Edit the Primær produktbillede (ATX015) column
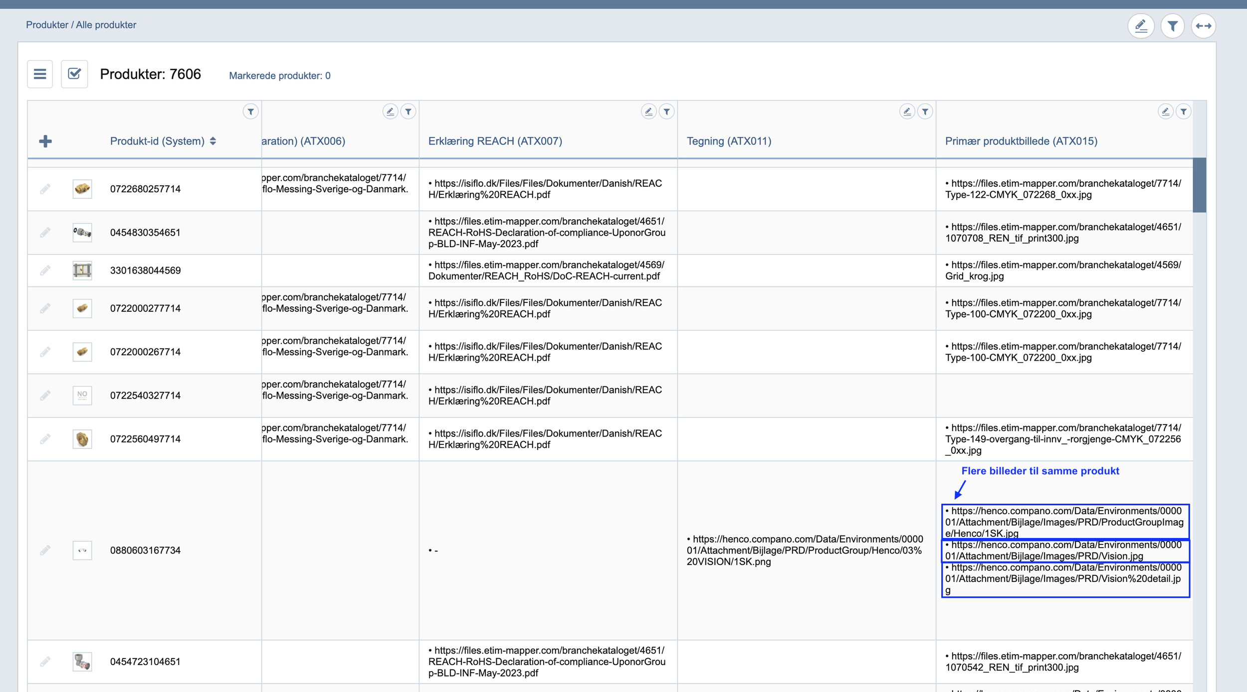 [1165, 112]
